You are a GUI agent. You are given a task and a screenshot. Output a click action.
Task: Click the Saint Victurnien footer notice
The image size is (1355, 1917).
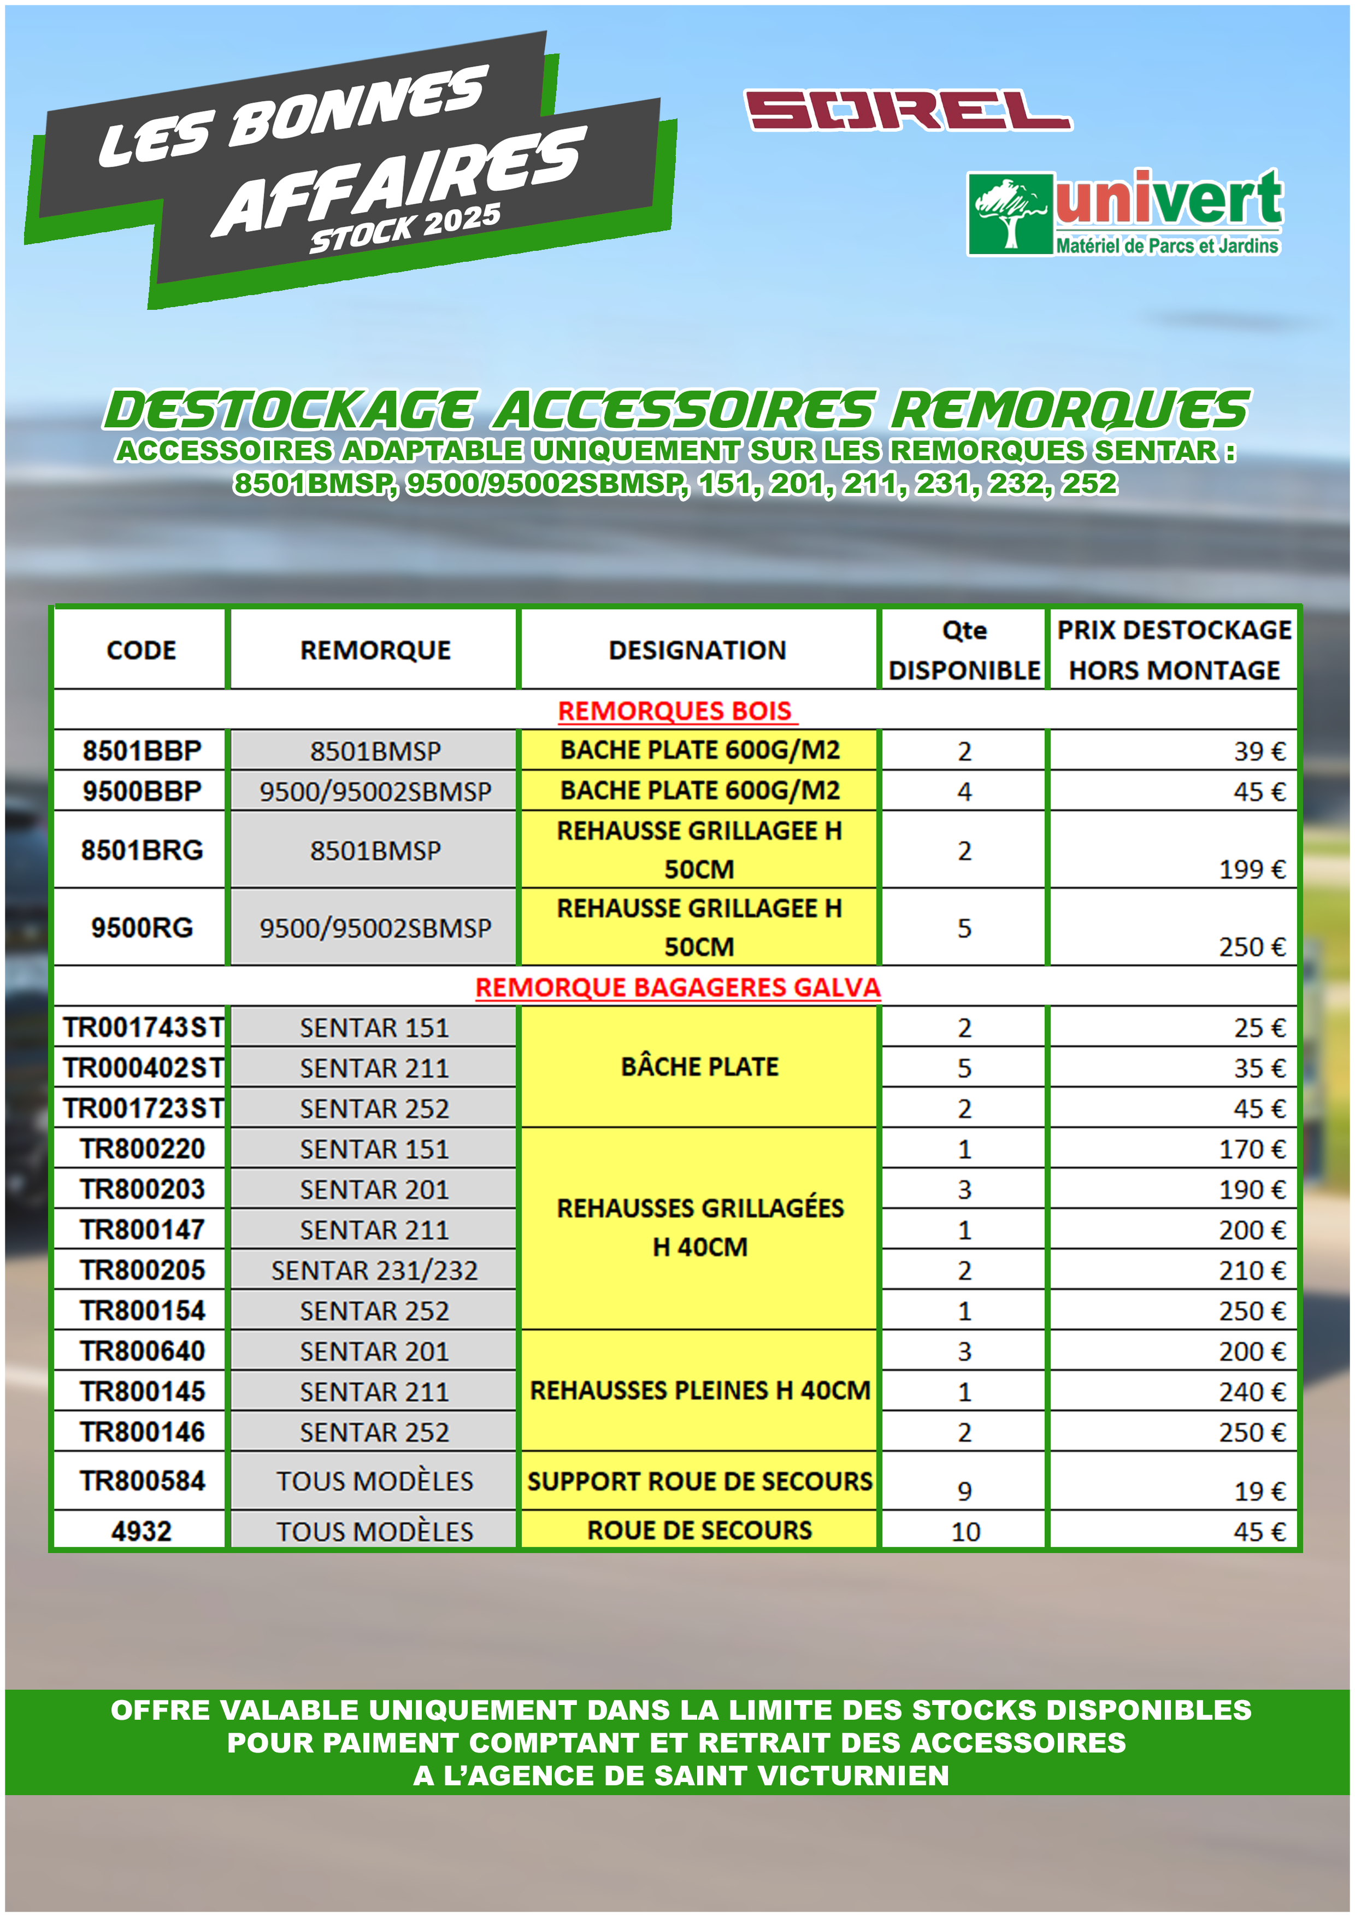(677, 1743)
